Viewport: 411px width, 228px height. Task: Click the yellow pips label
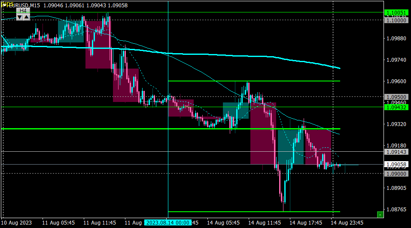7,4
